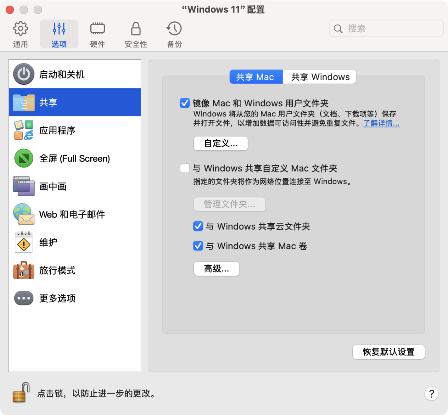Open the 备份 (Backup) clock icon

tap(174, 34)
